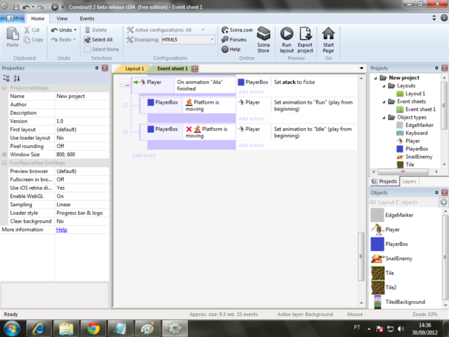Open Scirra.com website link
The image size is (449, 337).
pyautogui.click(x=237, y=30)
